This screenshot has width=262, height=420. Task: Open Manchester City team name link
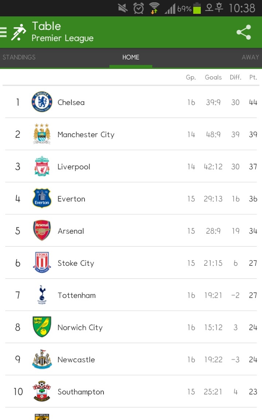[x=86, y=135]
